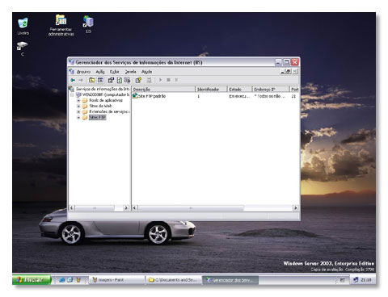Click the Iniciar start button
The image size is (388, 297).
[x=32, y=280]
